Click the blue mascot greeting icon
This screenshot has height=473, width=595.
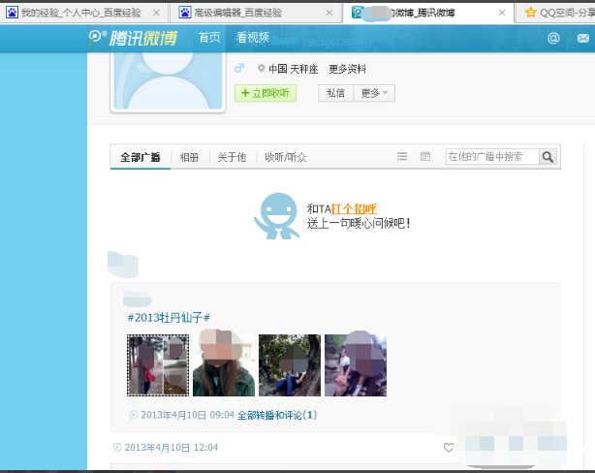click(276, 215)
